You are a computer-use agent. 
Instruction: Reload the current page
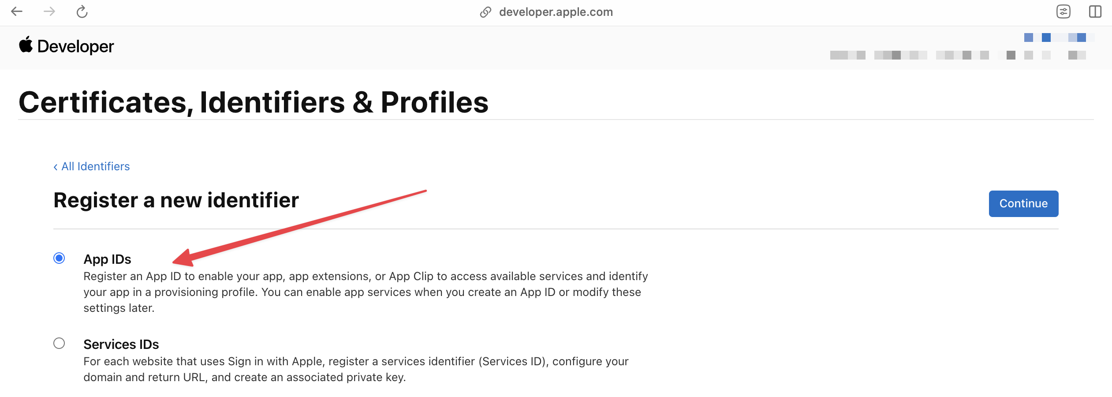pos(81,11)
